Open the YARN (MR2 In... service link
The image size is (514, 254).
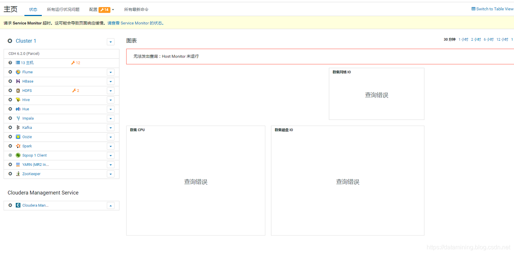(35, 165)
